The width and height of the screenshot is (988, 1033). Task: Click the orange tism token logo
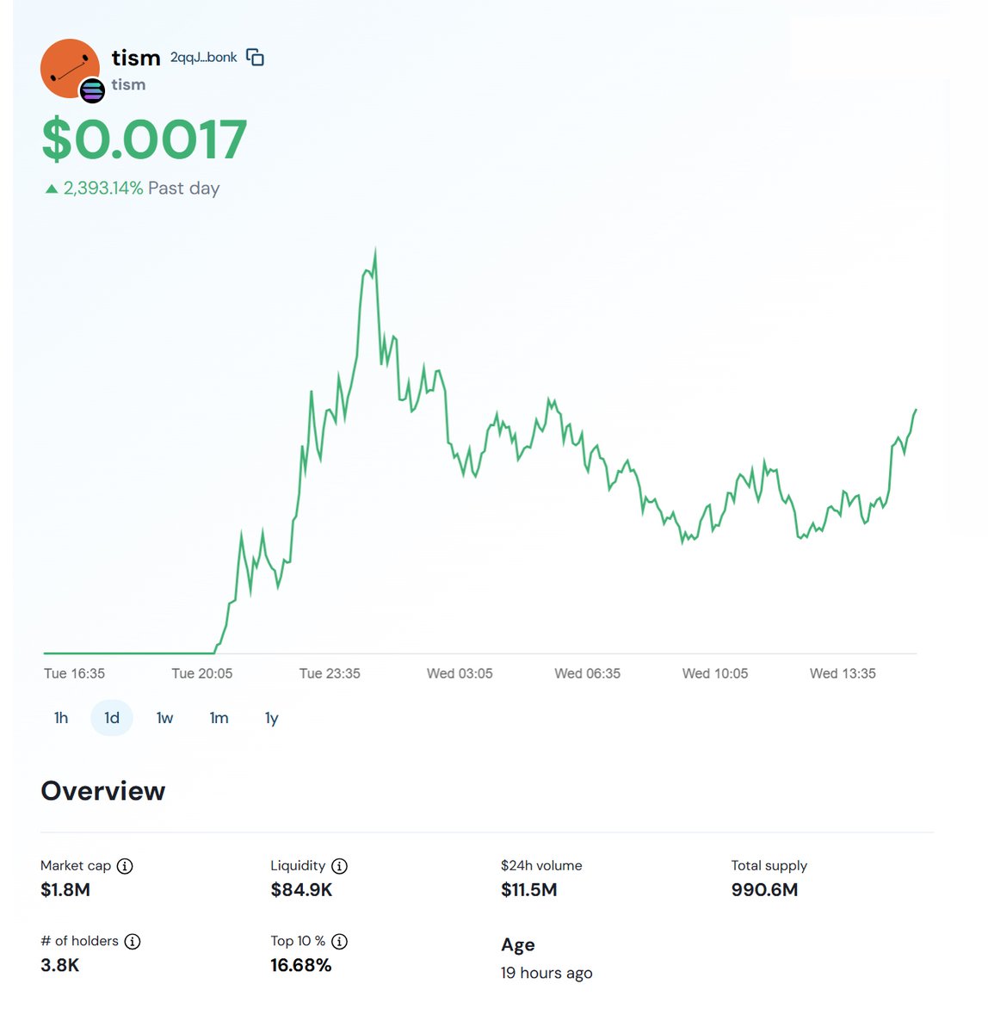click(70, 68)
